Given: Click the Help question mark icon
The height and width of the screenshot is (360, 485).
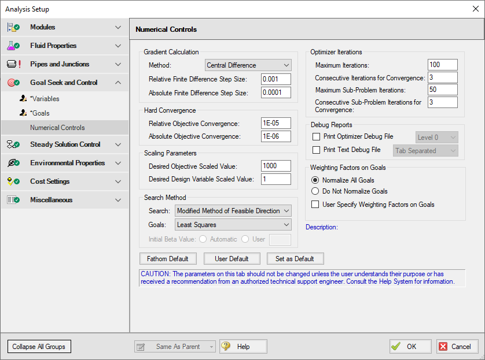Looking at the screenshot, I should [x=226, y=346].
